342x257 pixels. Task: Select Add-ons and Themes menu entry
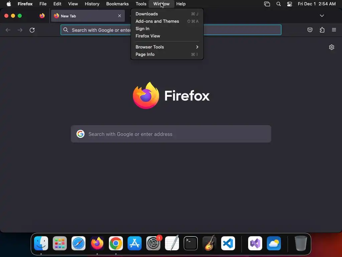coord(167,21)
